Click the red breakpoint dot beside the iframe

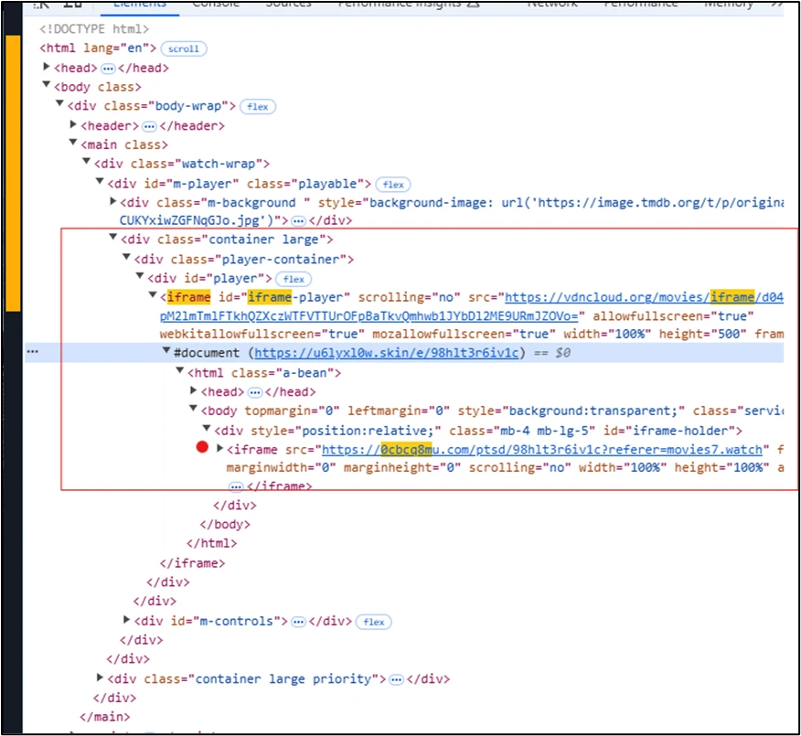203,447
